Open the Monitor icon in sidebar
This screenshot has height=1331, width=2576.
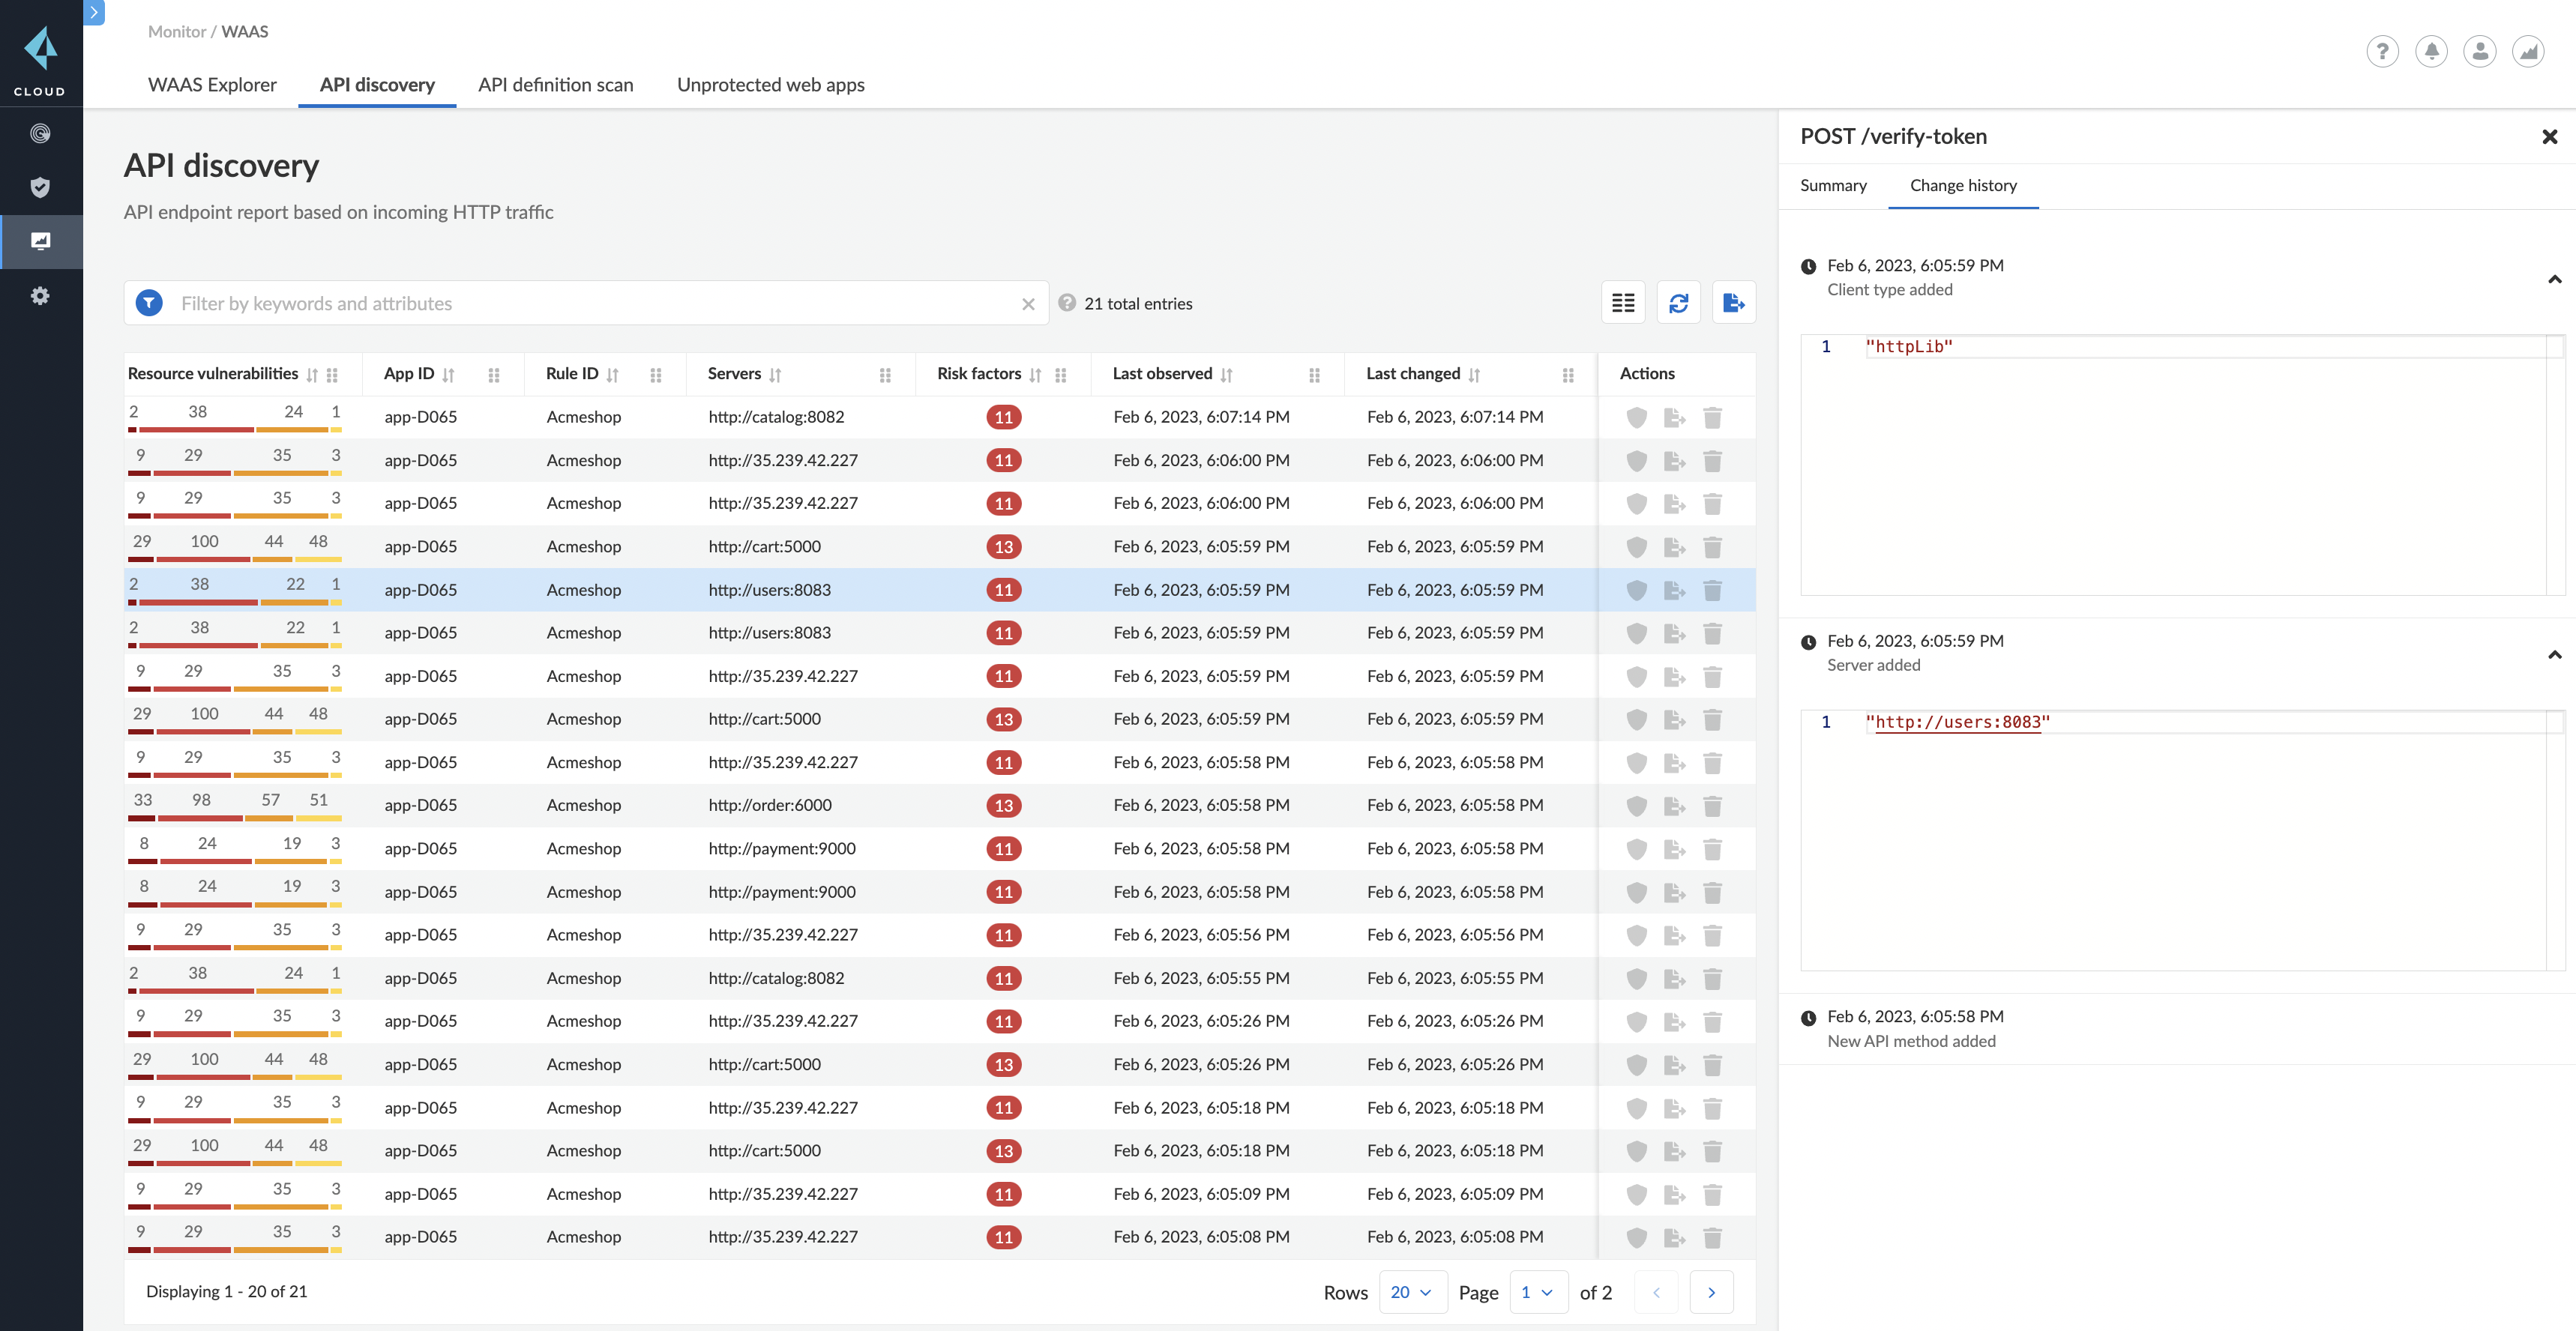(x=40, y=241)
